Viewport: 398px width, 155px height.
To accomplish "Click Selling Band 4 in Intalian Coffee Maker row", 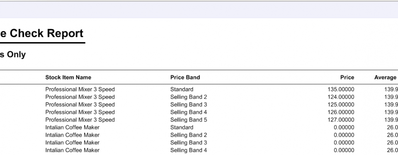I will coord(189,150).
